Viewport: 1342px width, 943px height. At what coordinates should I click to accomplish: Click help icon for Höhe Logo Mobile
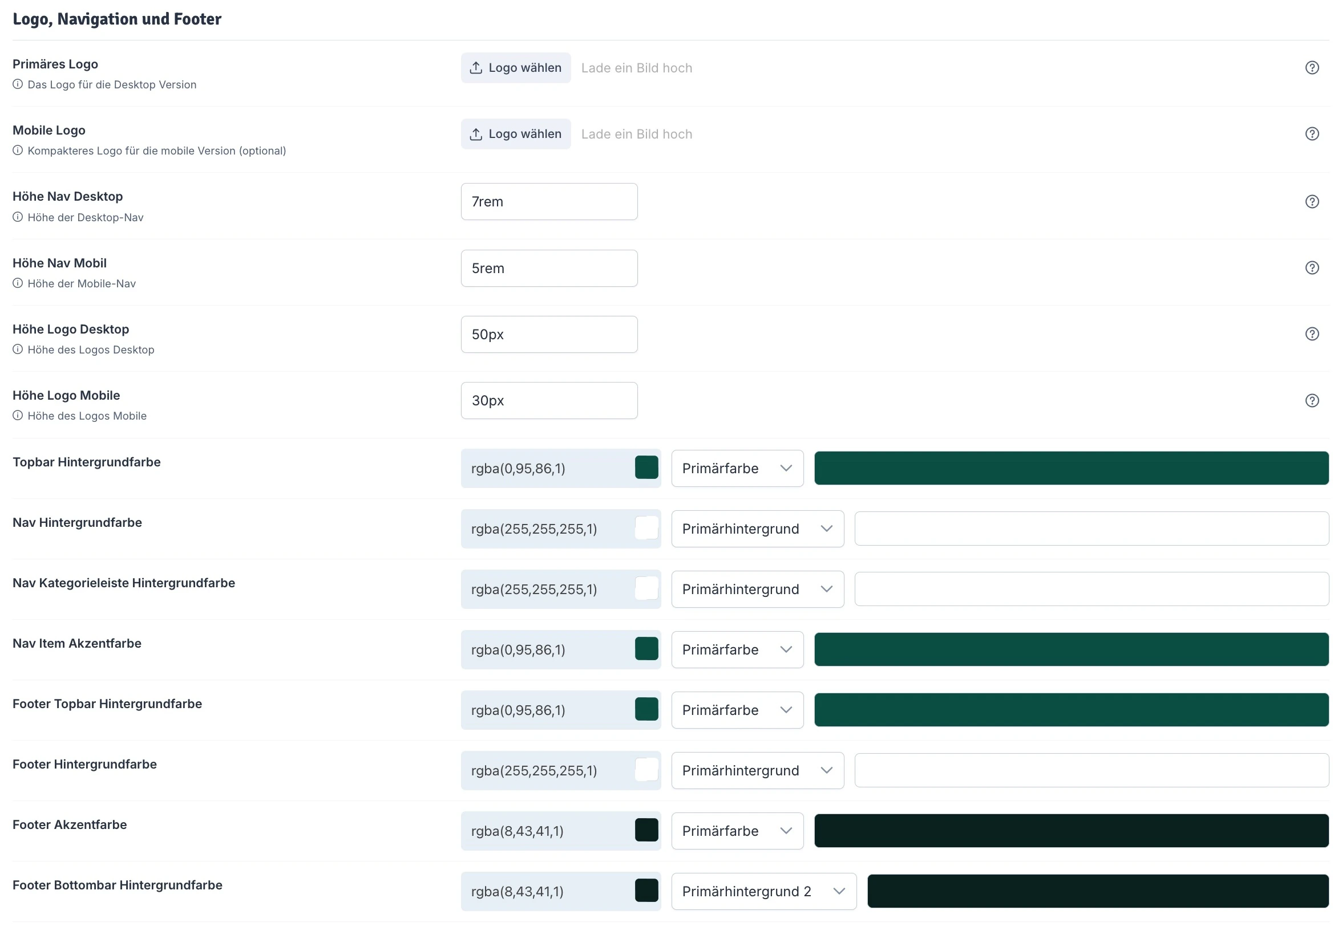1312,400
